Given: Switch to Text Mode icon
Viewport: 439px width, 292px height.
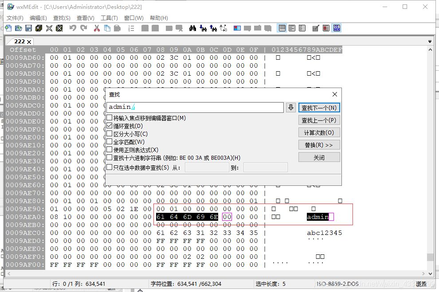Looking at the screenshot, I should (316, 28).
